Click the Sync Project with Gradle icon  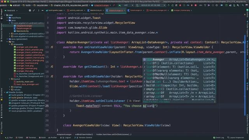[230, 5]
